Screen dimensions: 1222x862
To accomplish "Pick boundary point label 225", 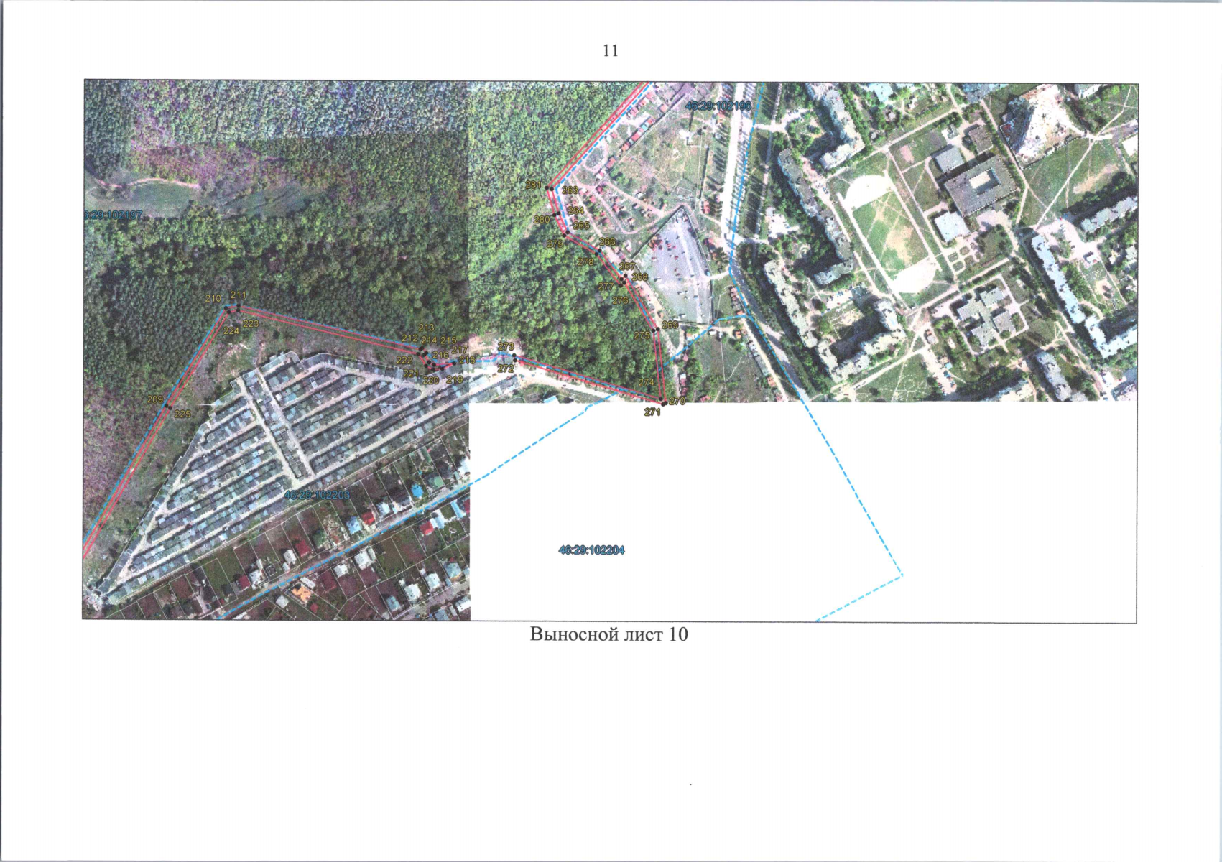I will click(182, 414).
